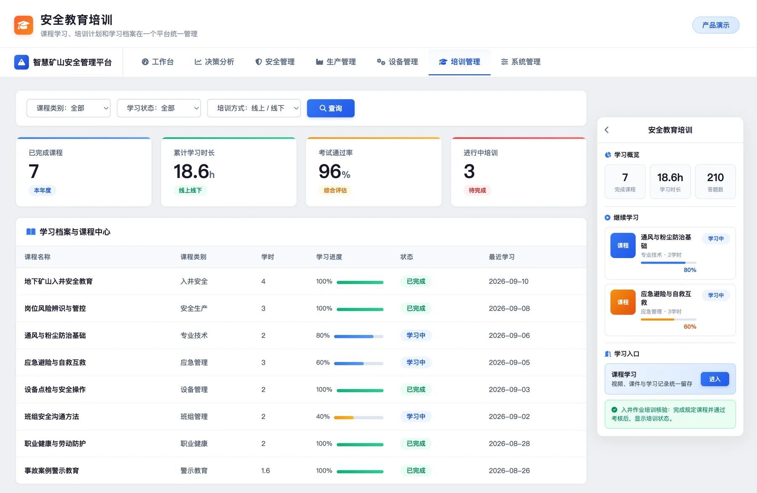Click the 线上线下 tag under 累计学习时长
The image size is (757, 493).
click(191, 190)
